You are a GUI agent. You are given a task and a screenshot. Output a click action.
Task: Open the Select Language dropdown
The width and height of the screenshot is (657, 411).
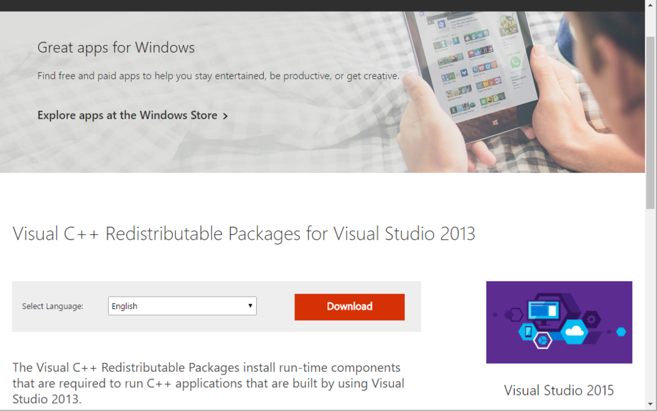pyautogui.click(x=182, y=306)
